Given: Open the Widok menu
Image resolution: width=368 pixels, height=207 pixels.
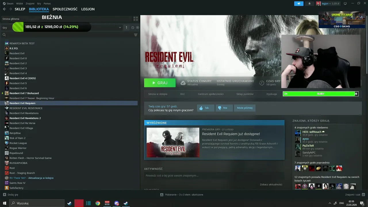Looking at the screenshot, I should click(20, 4).
